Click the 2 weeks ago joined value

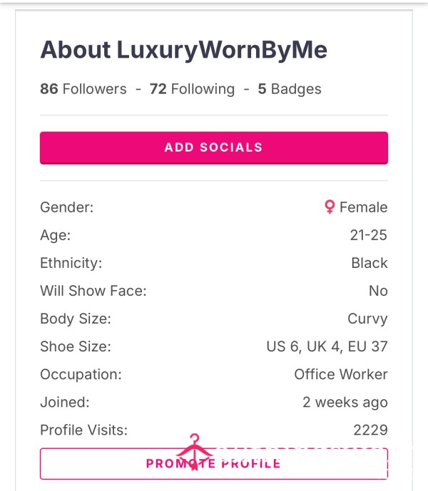(345, 403)
